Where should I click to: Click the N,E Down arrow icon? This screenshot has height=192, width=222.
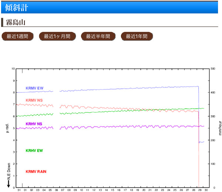pos(8,182)
